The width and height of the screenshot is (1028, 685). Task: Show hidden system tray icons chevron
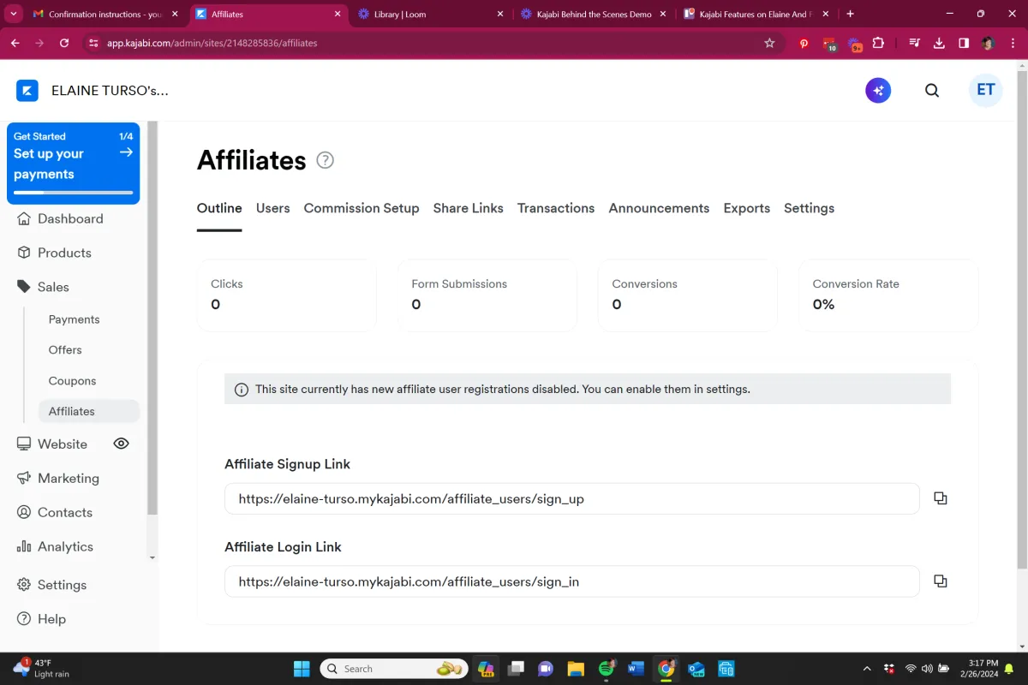click(x=867, y=669)
